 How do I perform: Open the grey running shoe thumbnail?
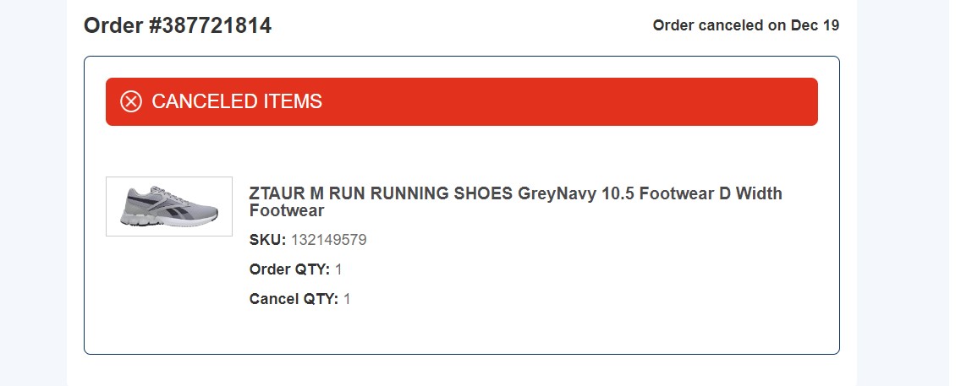tap(169, 206)
